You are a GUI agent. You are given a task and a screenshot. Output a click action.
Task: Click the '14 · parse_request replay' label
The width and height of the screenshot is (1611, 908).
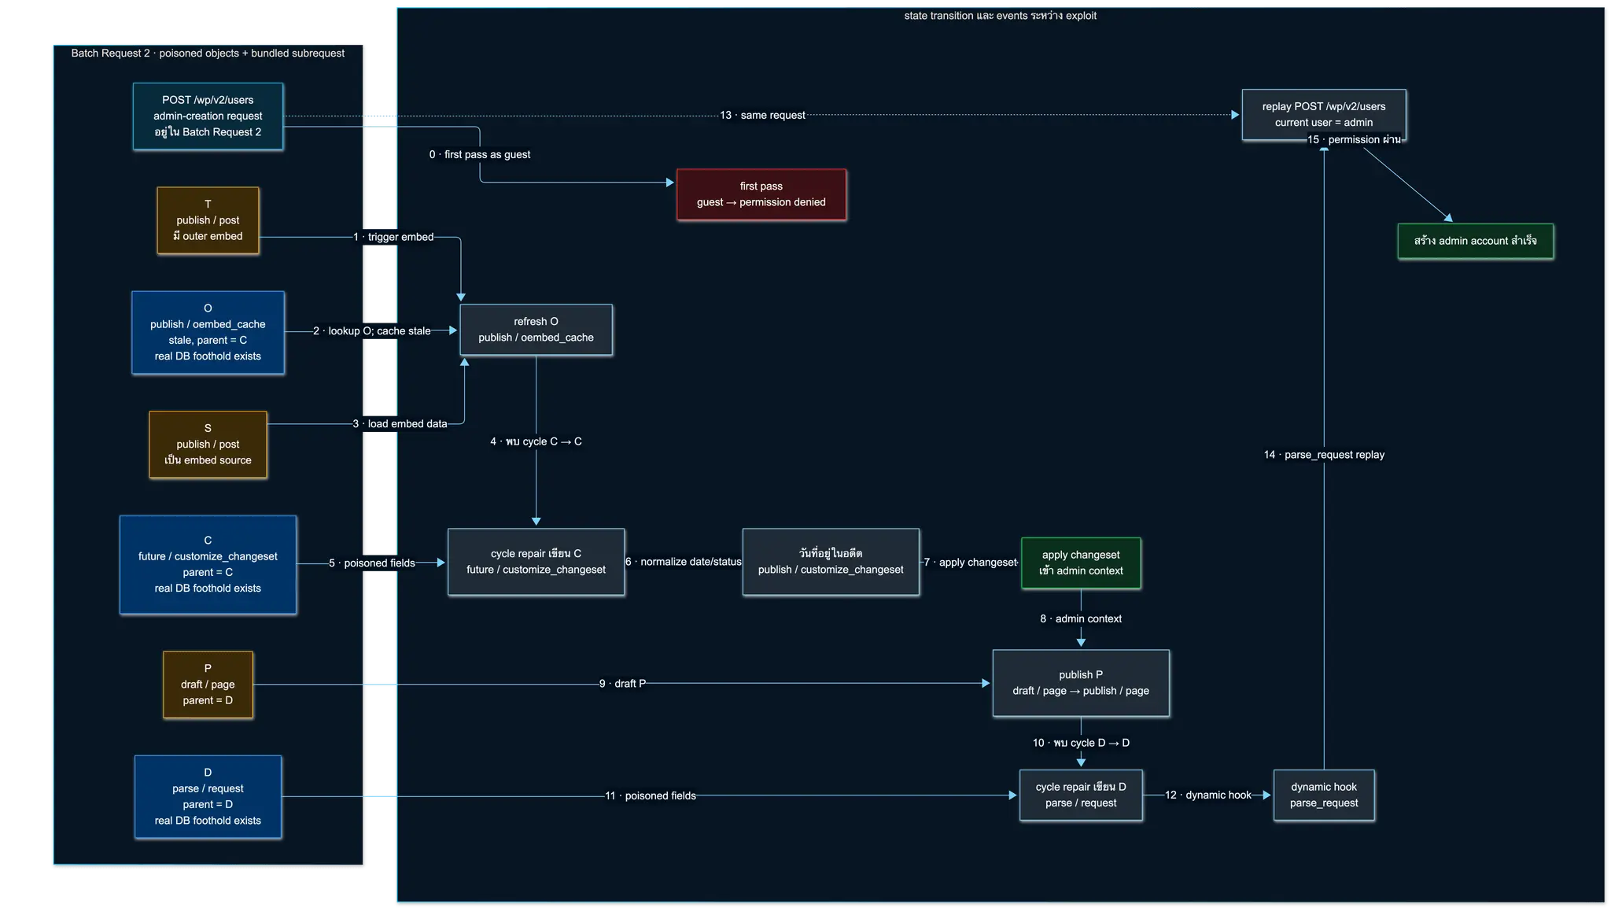1324,455
